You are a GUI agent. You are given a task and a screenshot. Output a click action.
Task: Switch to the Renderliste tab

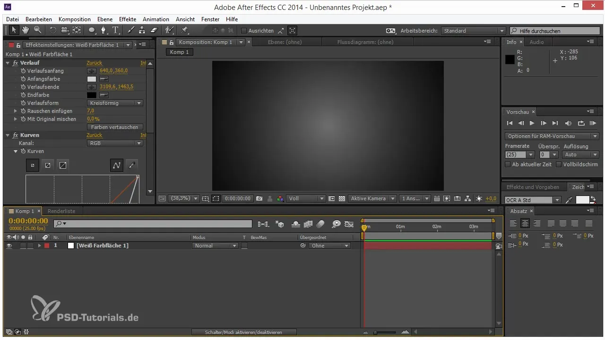(61, 211)
